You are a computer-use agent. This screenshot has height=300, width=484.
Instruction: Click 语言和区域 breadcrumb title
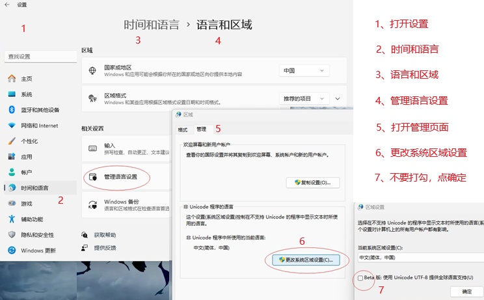point(224,25)
